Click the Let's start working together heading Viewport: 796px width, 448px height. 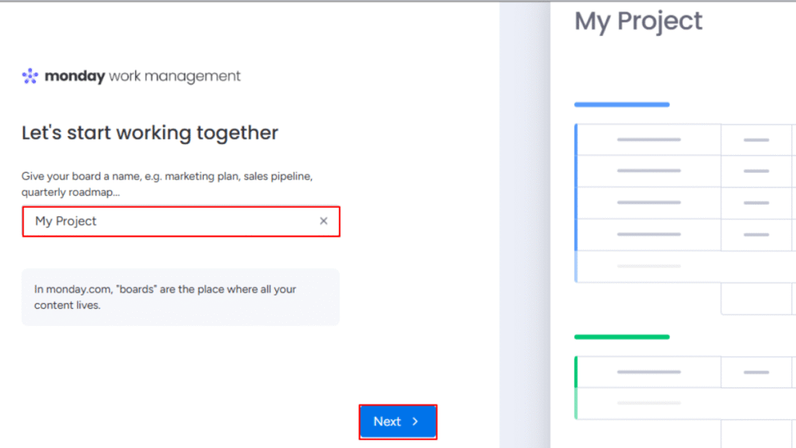click(x=149, y=132)
